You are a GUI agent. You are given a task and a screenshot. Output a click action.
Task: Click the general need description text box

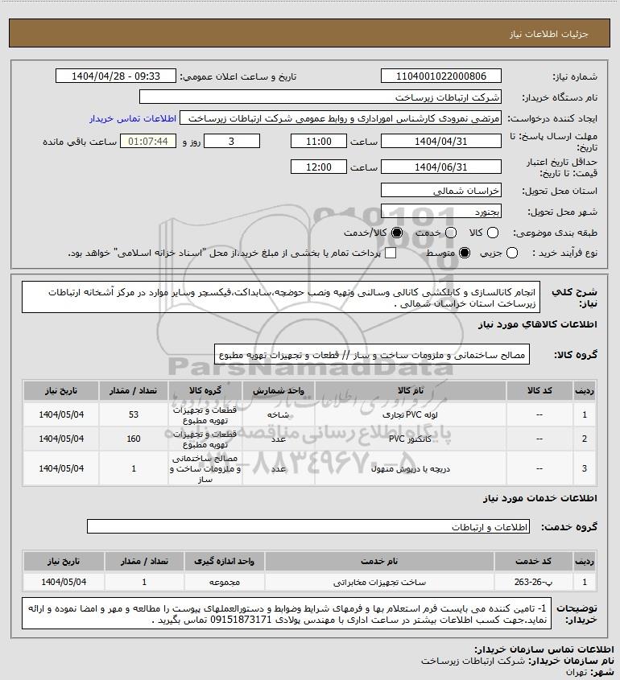(x=281, y=298)
